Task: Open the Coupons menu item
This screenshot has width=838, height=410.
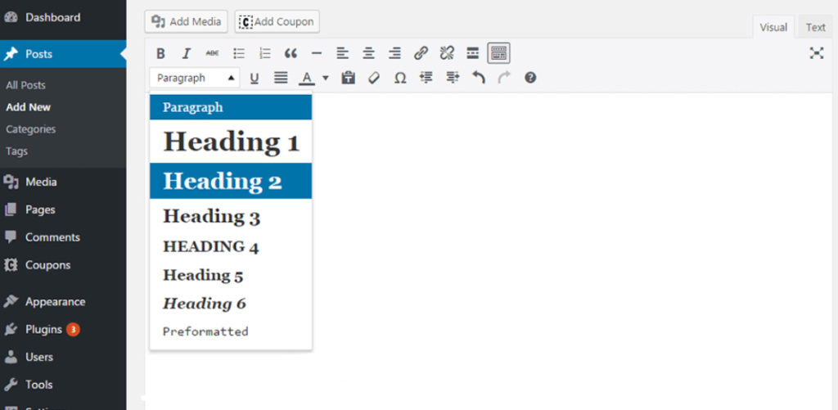Action: pos(63,265)
